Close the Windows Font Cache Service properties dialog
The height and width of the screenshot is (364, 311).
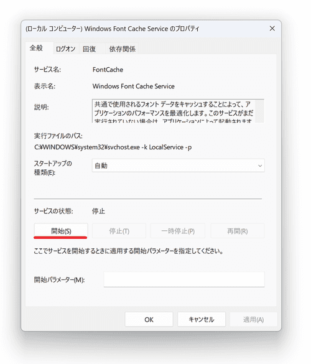272,29
